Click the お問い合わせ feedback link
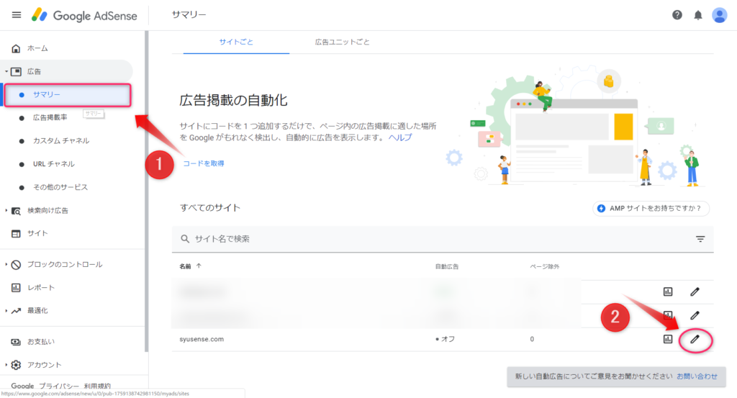 [x=697, y=376]
